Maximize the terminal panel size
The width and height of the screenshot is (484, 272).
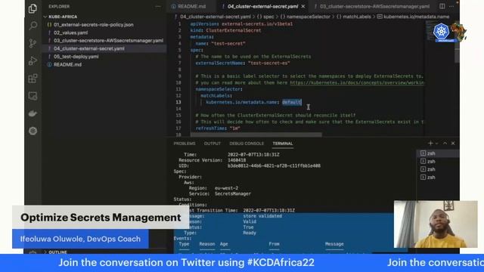pyautogui.click(x=445, y=143)
